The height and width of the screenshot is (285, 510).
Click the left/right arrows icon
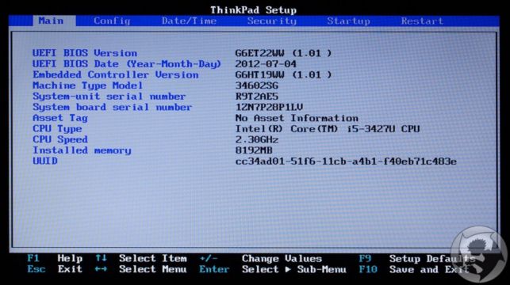click(102, 269)
